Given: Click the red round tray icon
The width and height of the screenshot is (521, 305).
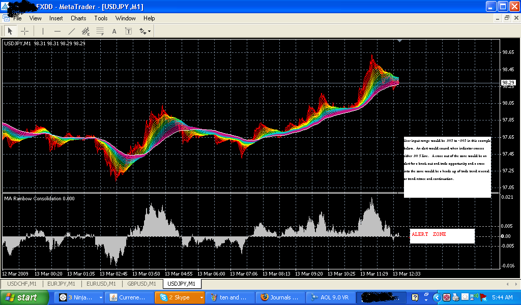Looking at the screenshot, I should 446,297.
